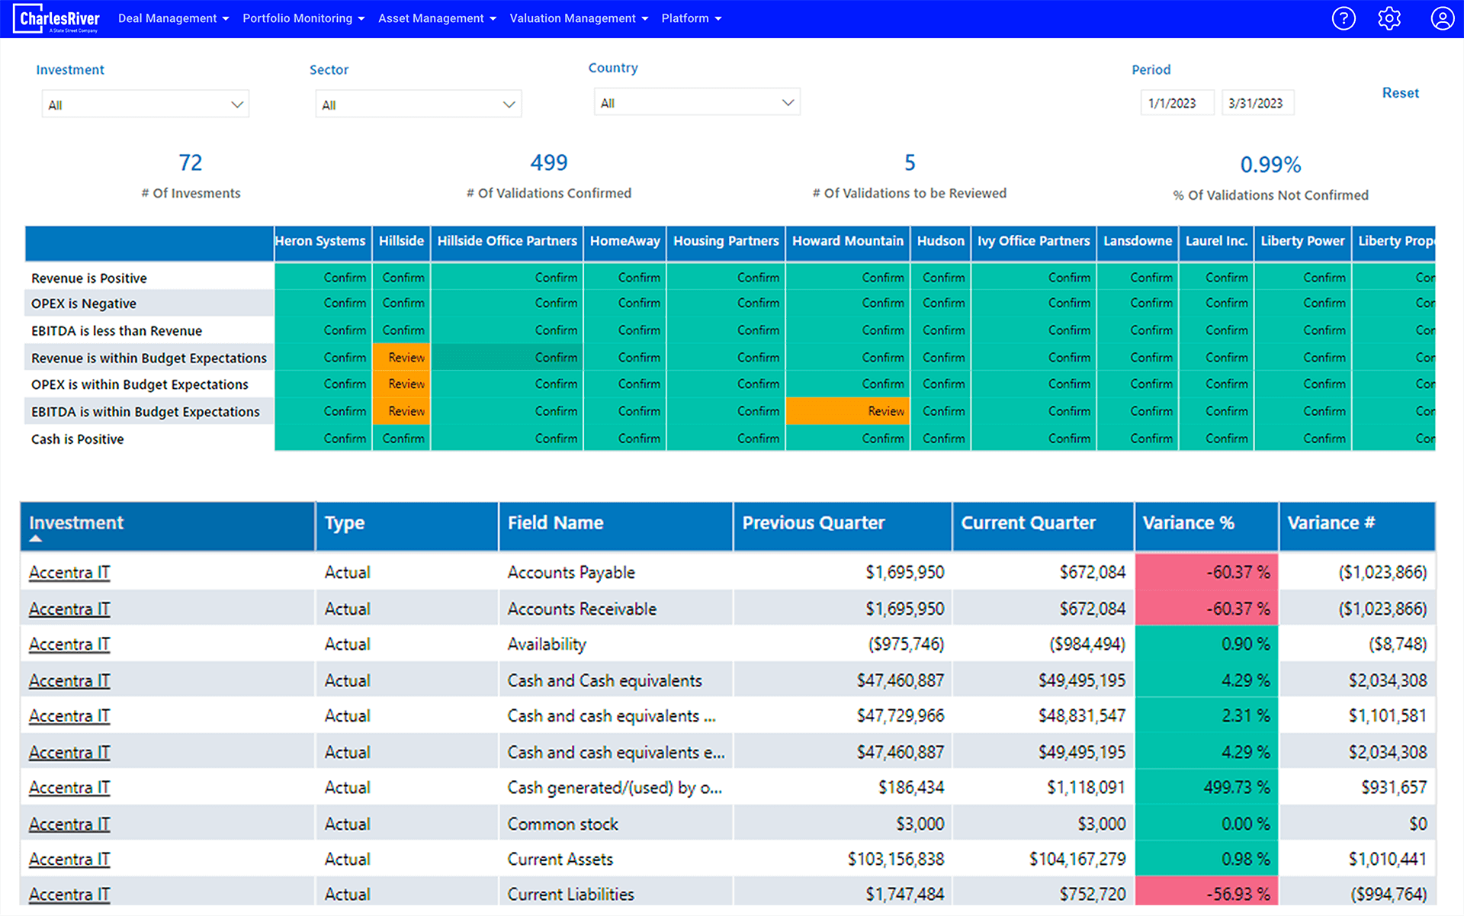Screen dimensions: 1464x916
Task: Select Country filter dropdown
Action: [695, 104]
